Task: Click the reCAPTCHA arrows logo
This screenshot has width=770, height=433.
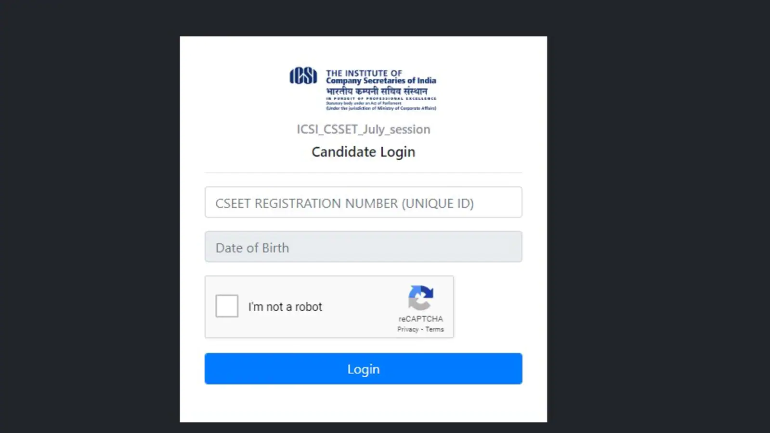Action: (421, 298)
